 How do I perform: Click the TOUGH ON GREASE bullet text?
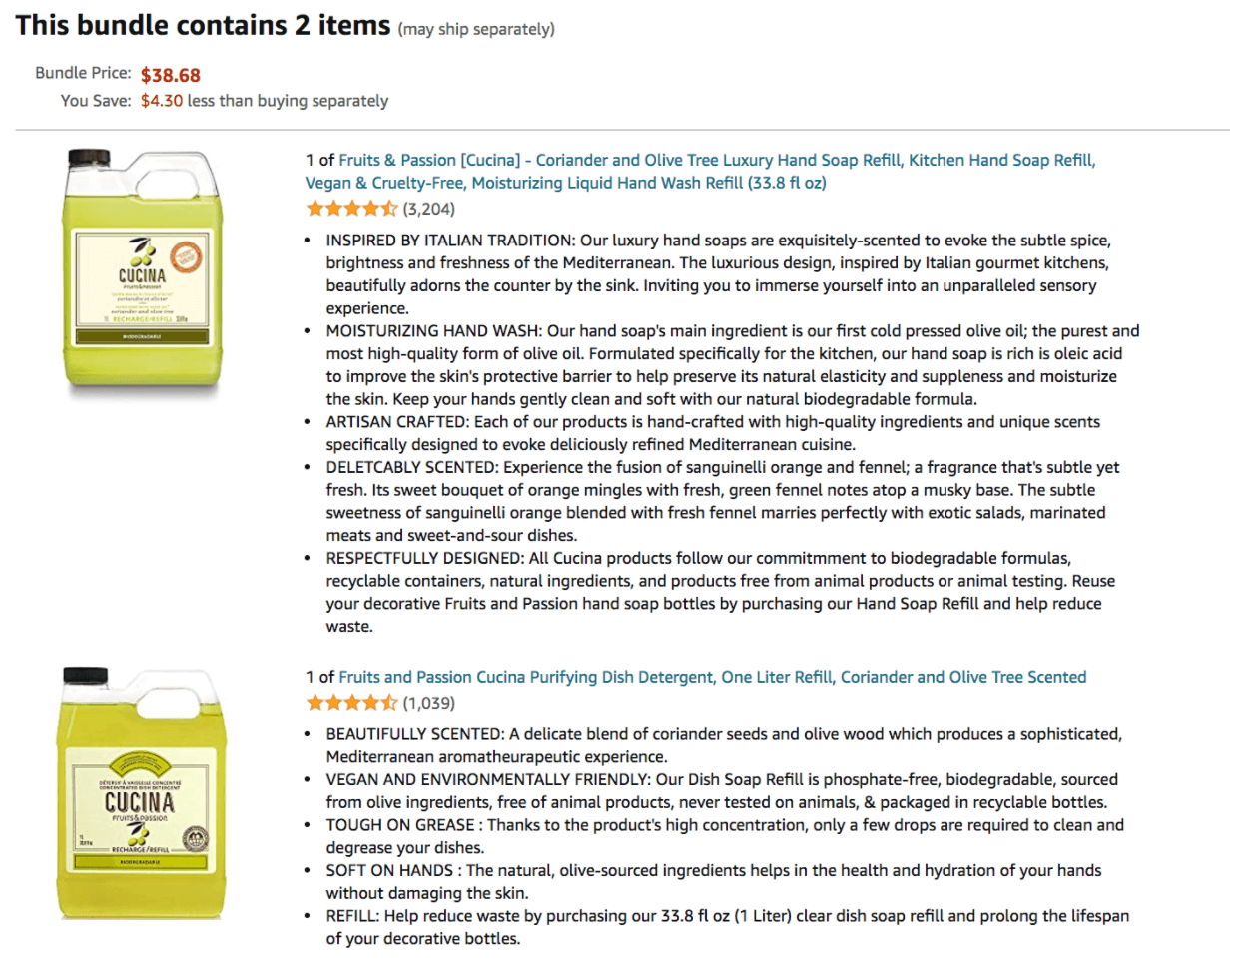(725, 836)
